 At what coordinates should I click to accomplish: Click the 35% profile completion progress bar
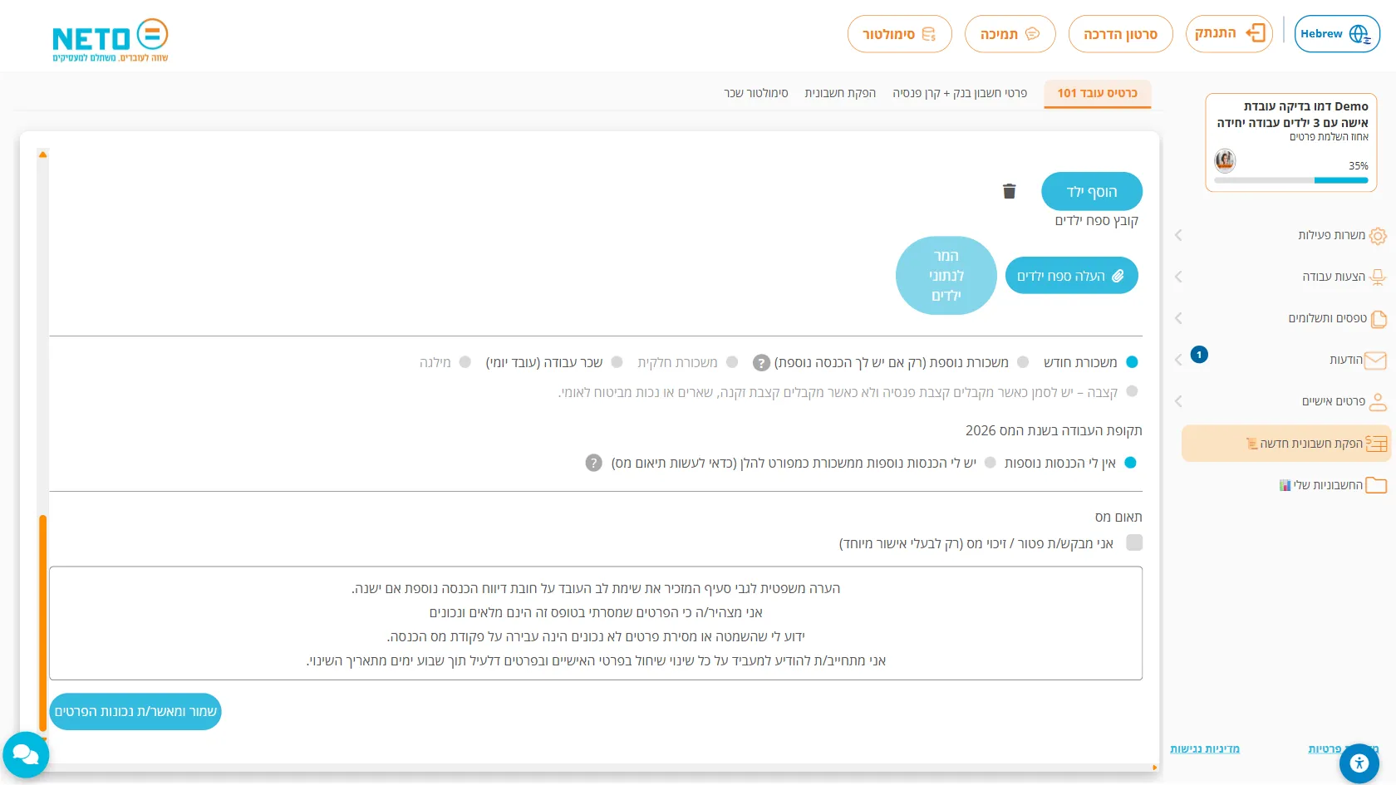(x=1290, y=180)
